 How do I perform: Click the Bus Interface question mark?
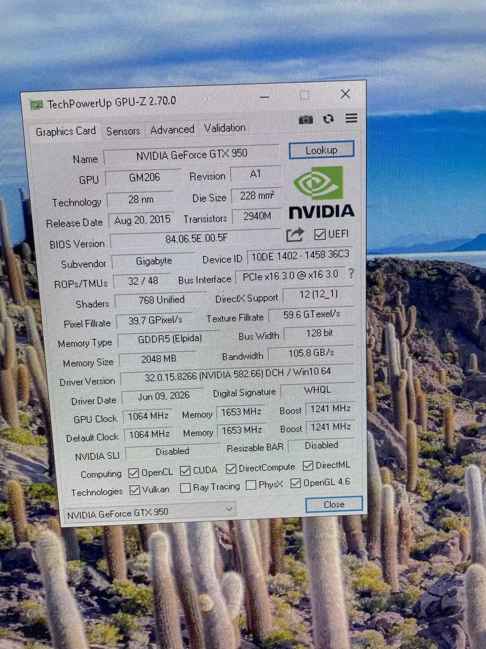click(351, 274)
